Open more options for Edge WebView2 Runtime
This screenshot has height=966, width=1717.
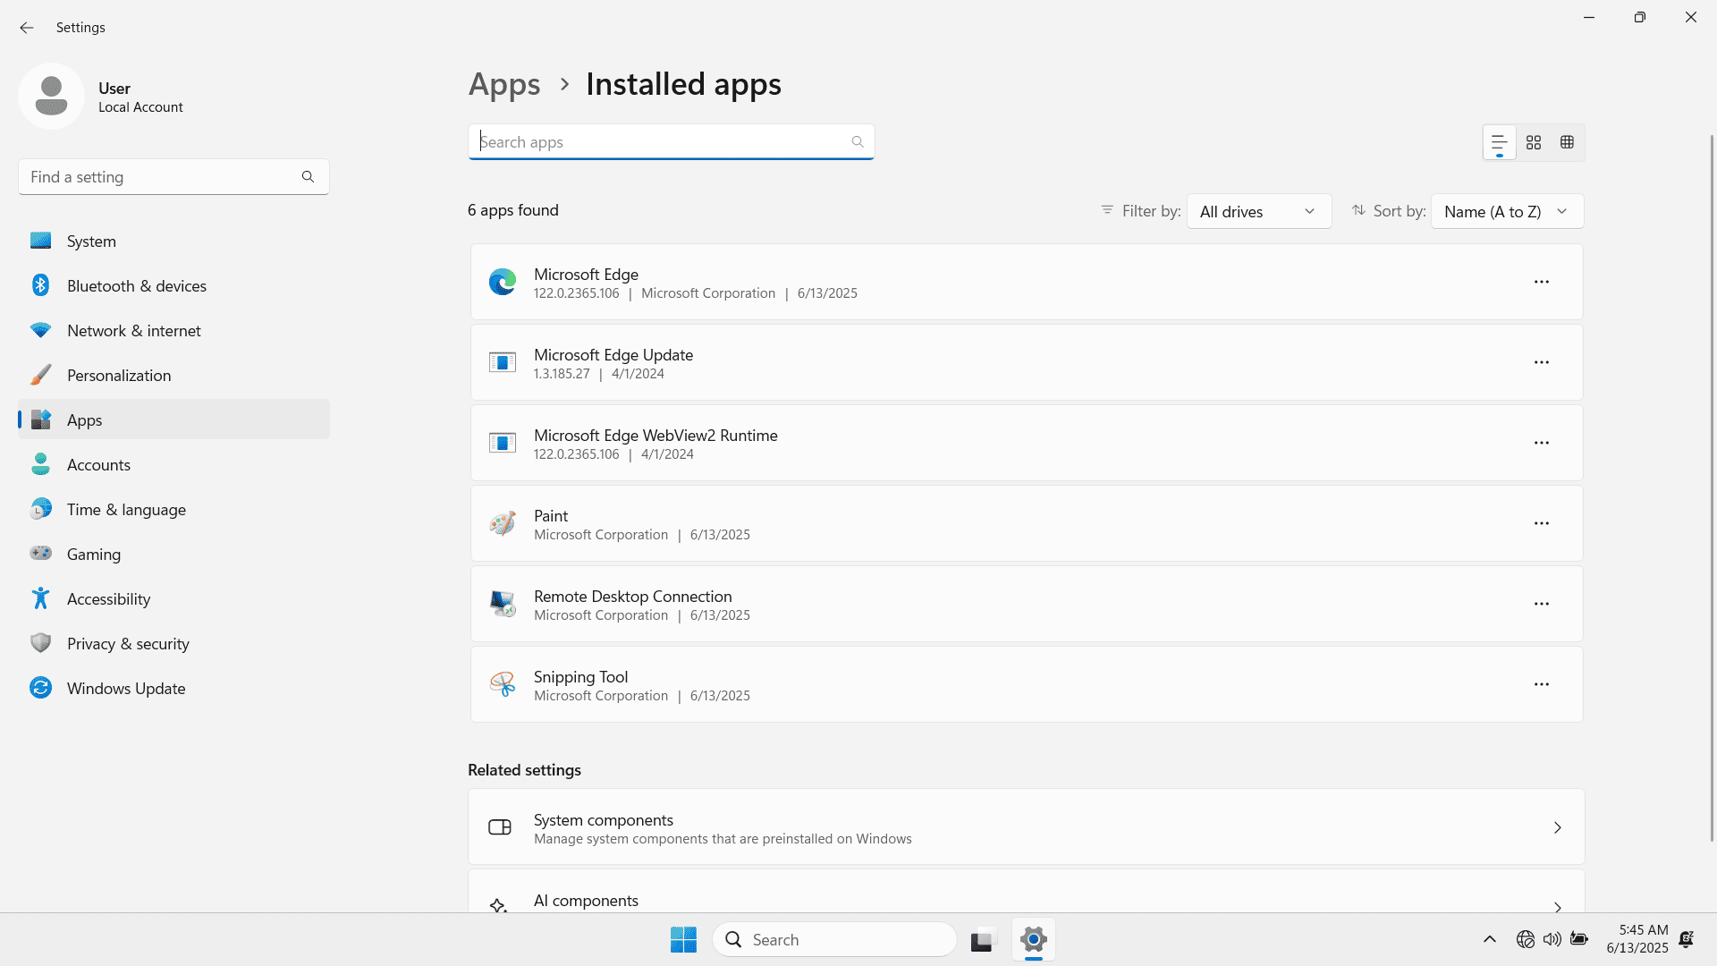1542,444
